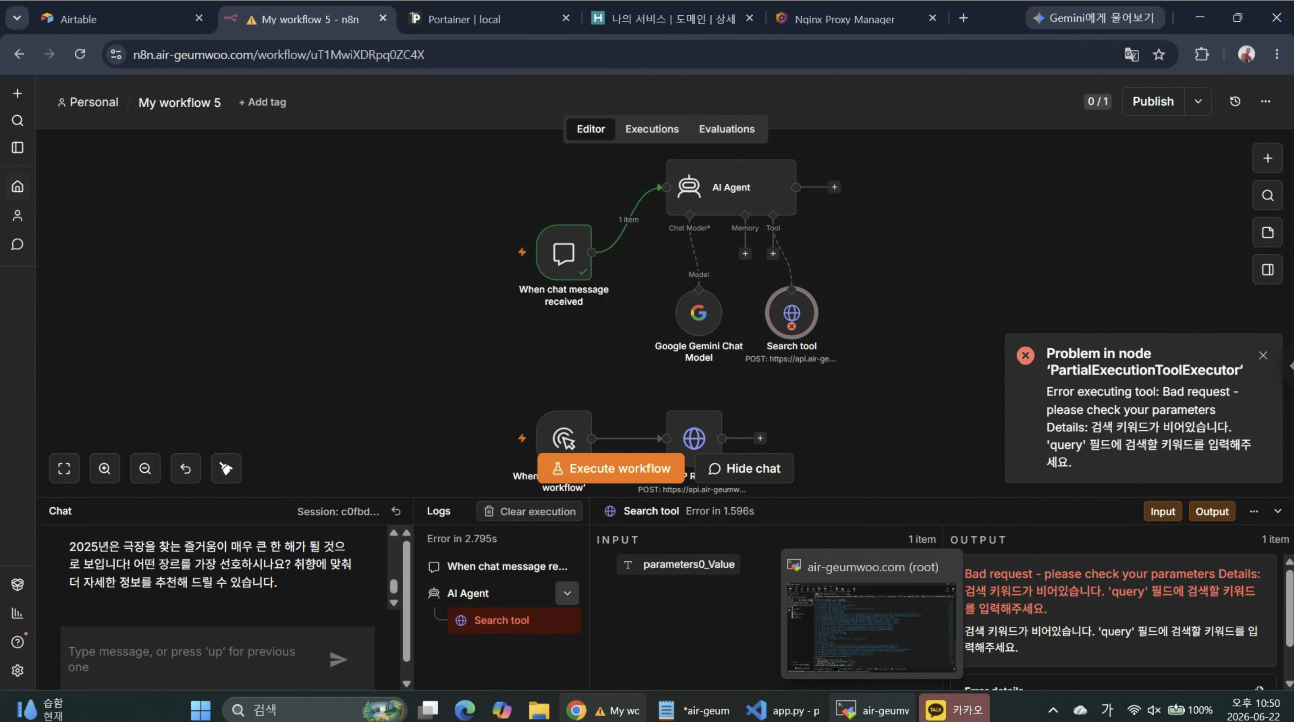Click canvas search icon on right panel
Screen dimensions: 1294x722
coord(1267,195)
